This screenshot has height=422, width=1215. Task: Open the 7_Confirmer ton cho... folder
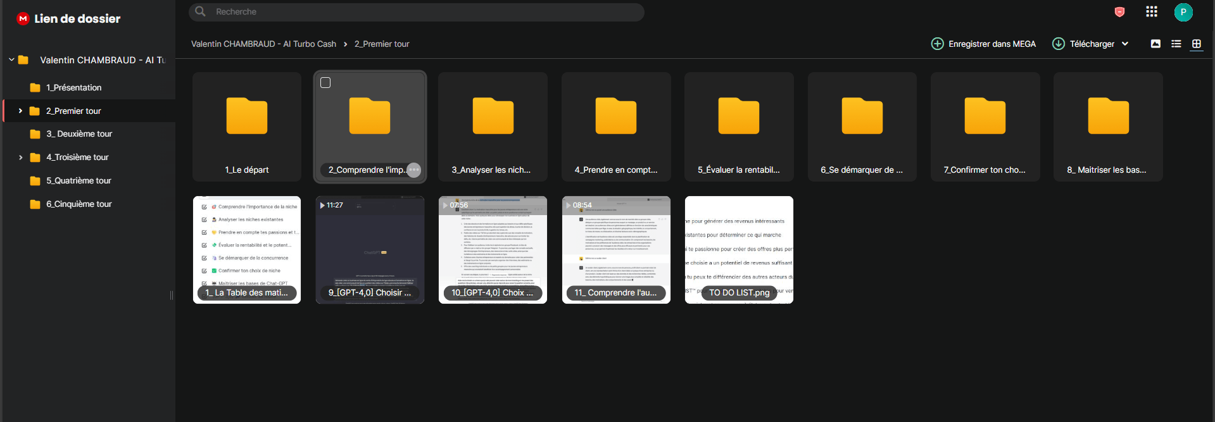tap(985, 127)
